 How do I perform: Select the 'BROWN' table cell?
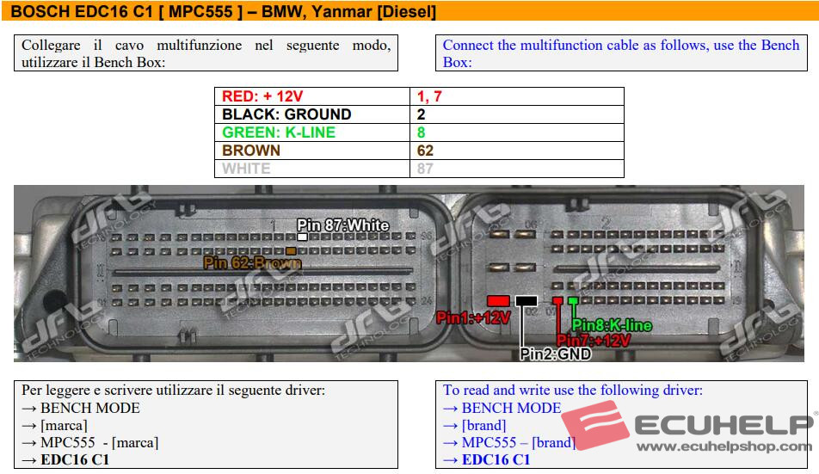click(311, 151)
